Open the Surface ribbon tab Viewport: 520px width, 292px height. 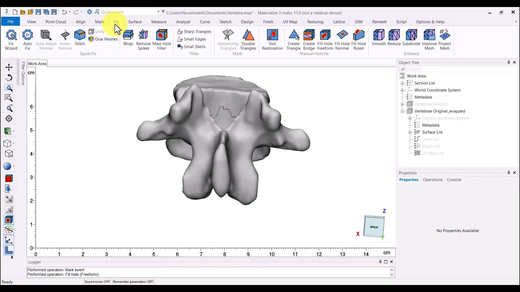click(135, 22)
